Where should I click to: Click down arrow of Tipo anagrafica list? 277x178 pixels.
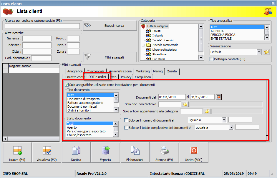[267, 38]
